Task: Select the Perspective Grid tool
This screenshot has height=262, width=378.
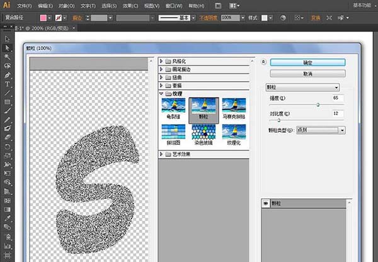Action: click(7, 191)
